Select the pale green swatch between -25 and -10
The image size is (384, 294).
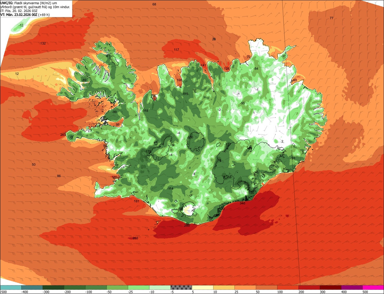[x=138, y=287]
